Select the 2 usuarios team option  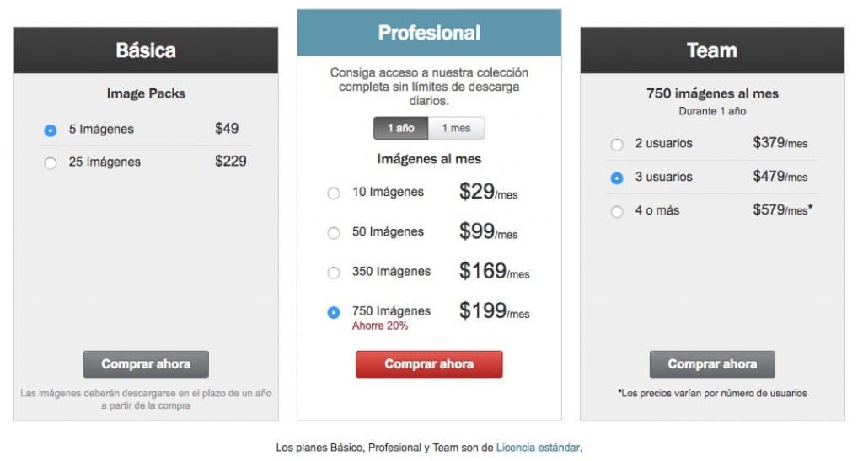[x=617, y=145]
